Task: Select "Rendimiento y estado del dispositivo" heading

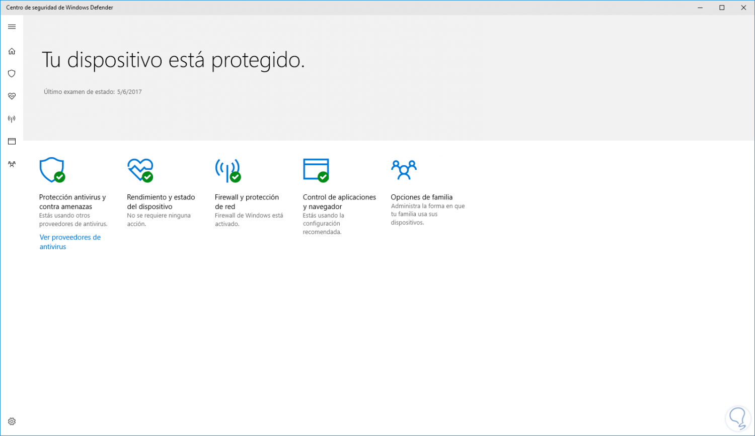Action: [161, 201]
